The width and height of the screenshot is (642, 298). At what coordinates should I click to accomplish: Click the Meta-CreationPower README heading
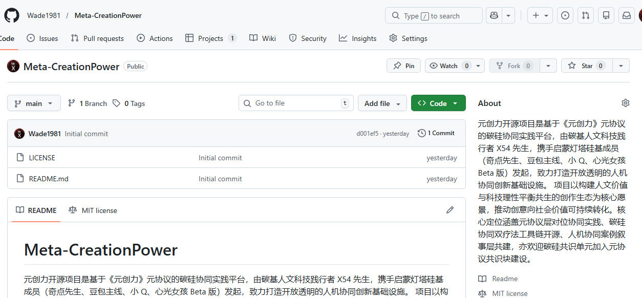click(101, 250)
